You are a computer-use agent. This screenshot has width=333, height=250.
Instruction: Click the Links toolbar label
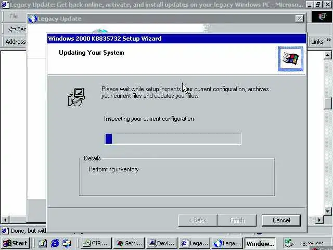click(317, 42)
